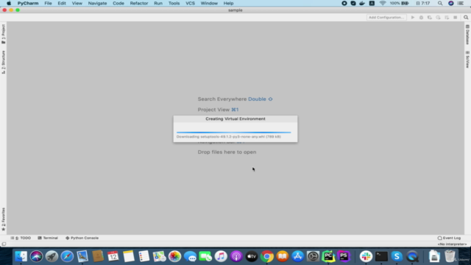Open Spotlight search in menu bar
The width and height of the screenshot is (471, 265).
tap(440, 3)
